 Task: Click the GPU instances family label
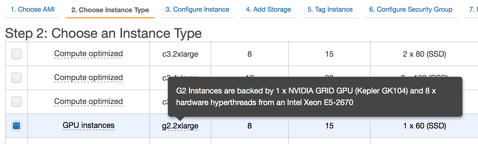[88, 125]
